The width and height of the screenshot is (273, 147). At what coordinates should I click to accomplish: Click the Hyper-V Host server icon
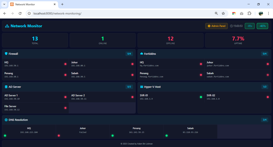142,87
